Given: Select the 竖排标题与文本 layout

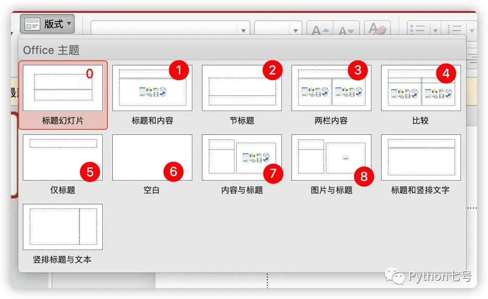Looking at the screenshot, I should 63,227.
